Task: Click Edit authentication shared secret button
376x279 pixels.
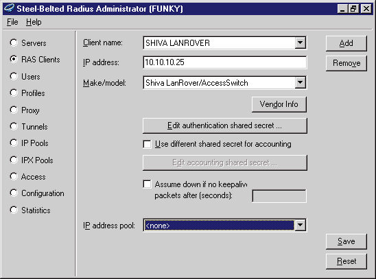Action: (224, 125)
